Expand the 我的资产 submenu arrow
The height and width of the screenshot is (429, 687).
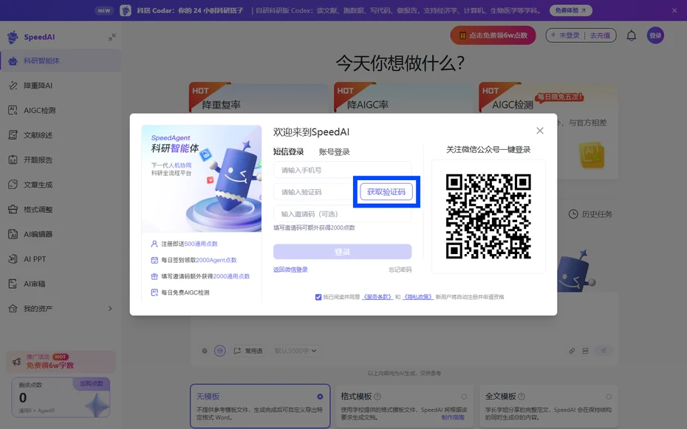point(110,308)
